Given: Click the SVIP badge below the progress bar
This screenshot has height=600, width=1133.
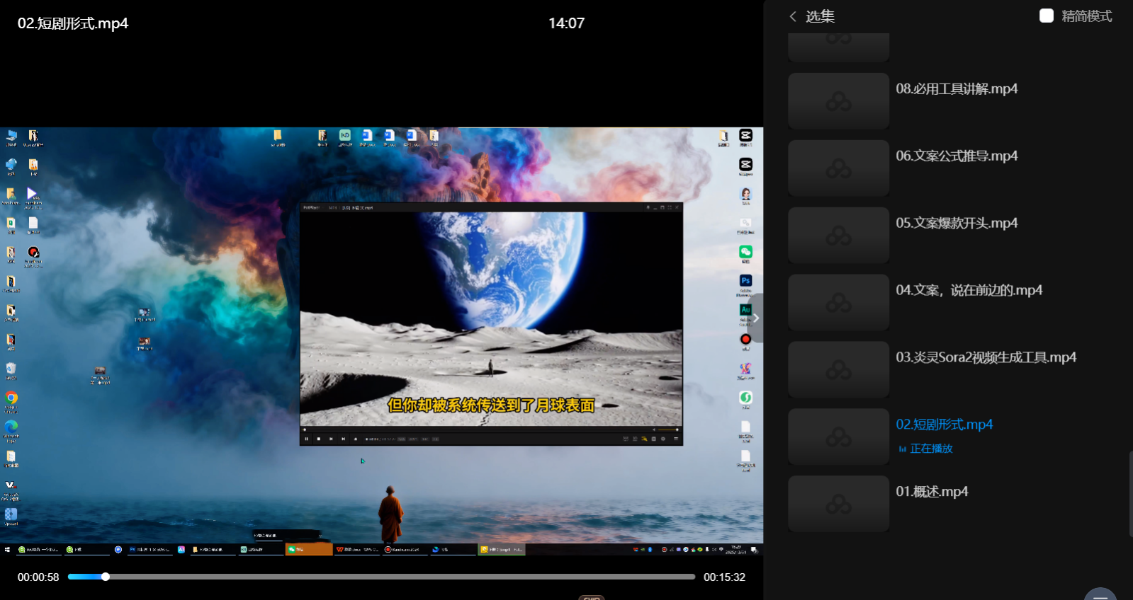Looking at the screenshot, I should point(591,597).
